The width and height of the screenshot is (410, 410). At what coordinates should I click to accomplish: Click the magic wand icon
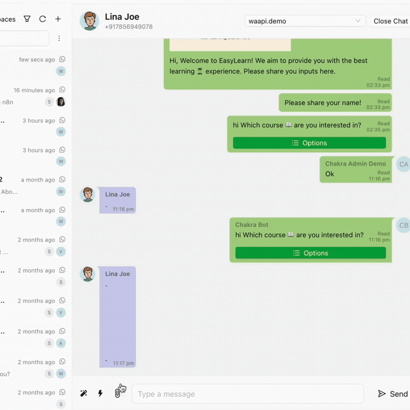(84, 394)
